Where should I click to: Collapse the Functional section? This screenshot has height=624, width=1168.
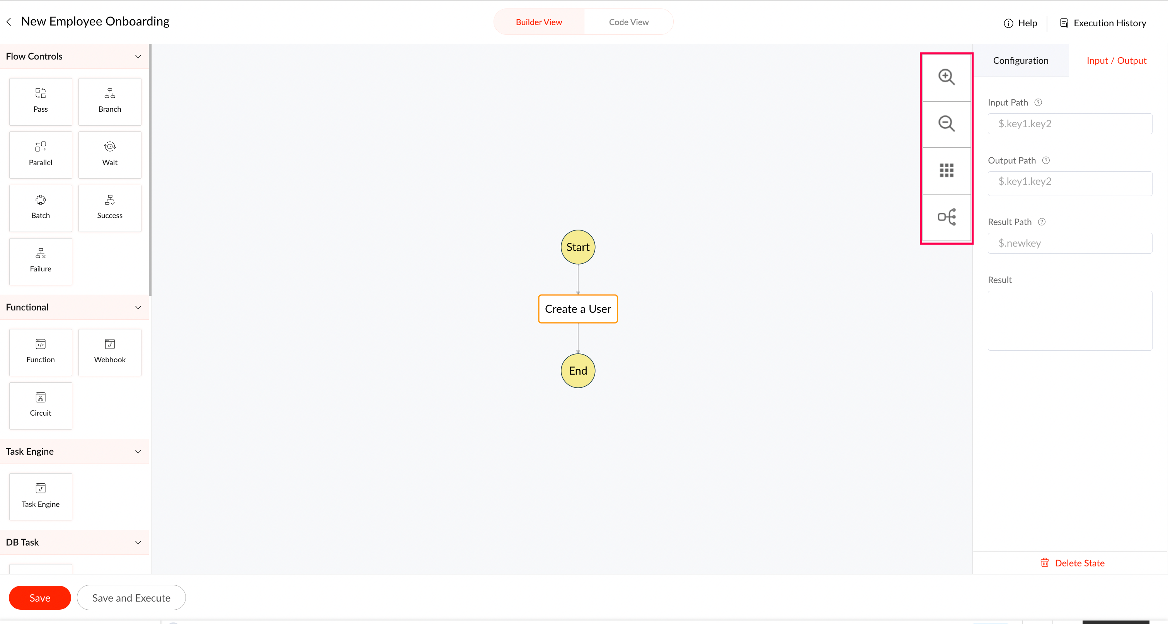(138, 307)
